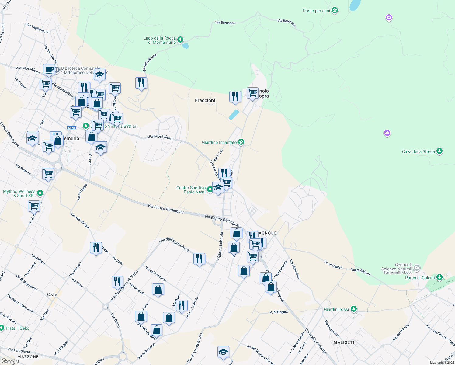Click the Pista il Geko marker
This screenshot has width=455, height=365.
tap(2, 328)
